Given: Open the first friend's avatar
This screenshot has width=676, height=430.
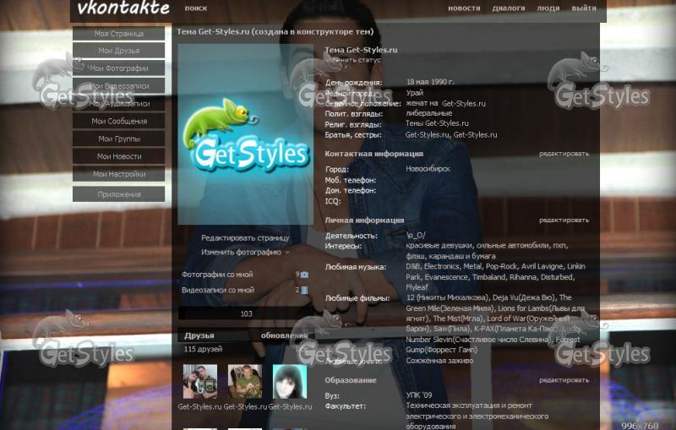Looking at the screenshot, I should coord(200,382).
